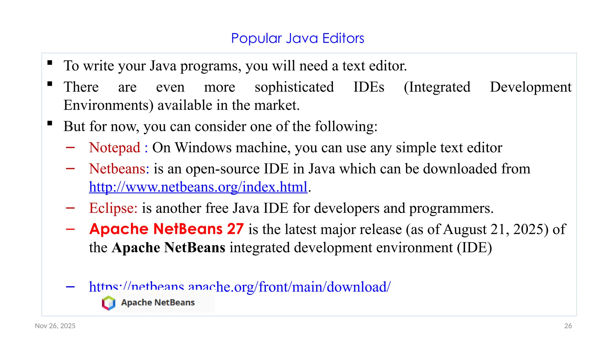Click the bold black 'Apache NetBeans' phrase
The image size is (607, 341).
click(x=168, y=248)
